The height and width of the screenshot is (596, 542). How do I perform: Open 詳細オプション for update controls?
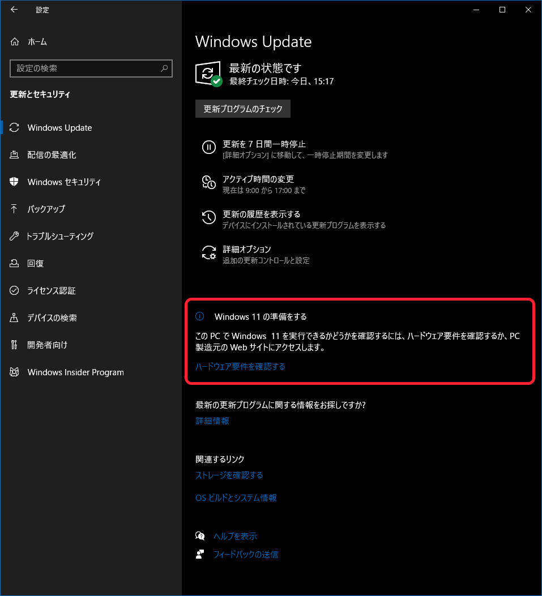coord(246,249)
